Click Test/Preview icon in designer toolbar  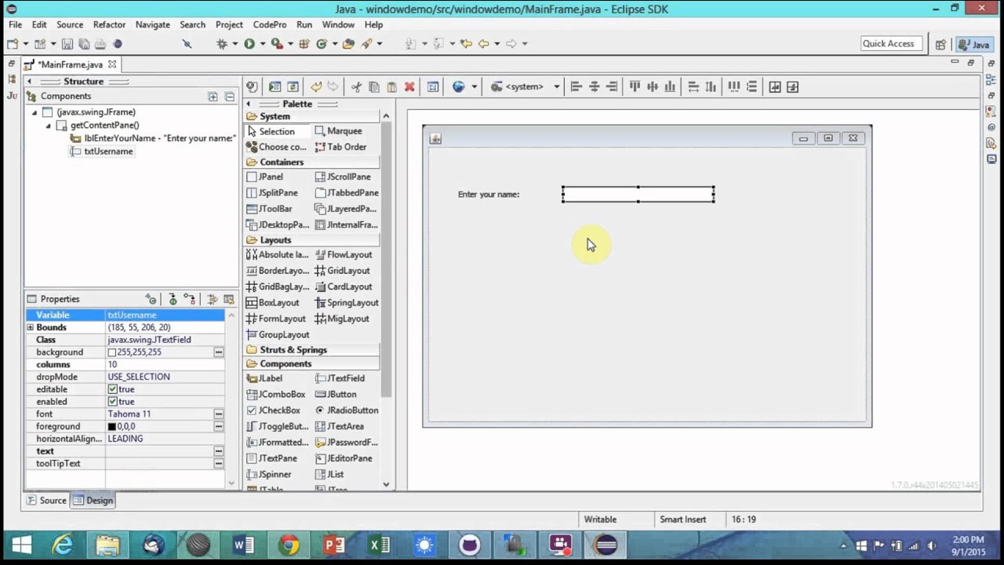tap(275, 87)
